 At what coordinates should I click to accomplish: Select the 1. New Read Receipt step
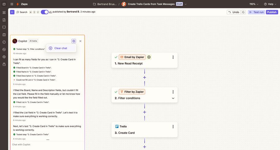coord(144,60)
